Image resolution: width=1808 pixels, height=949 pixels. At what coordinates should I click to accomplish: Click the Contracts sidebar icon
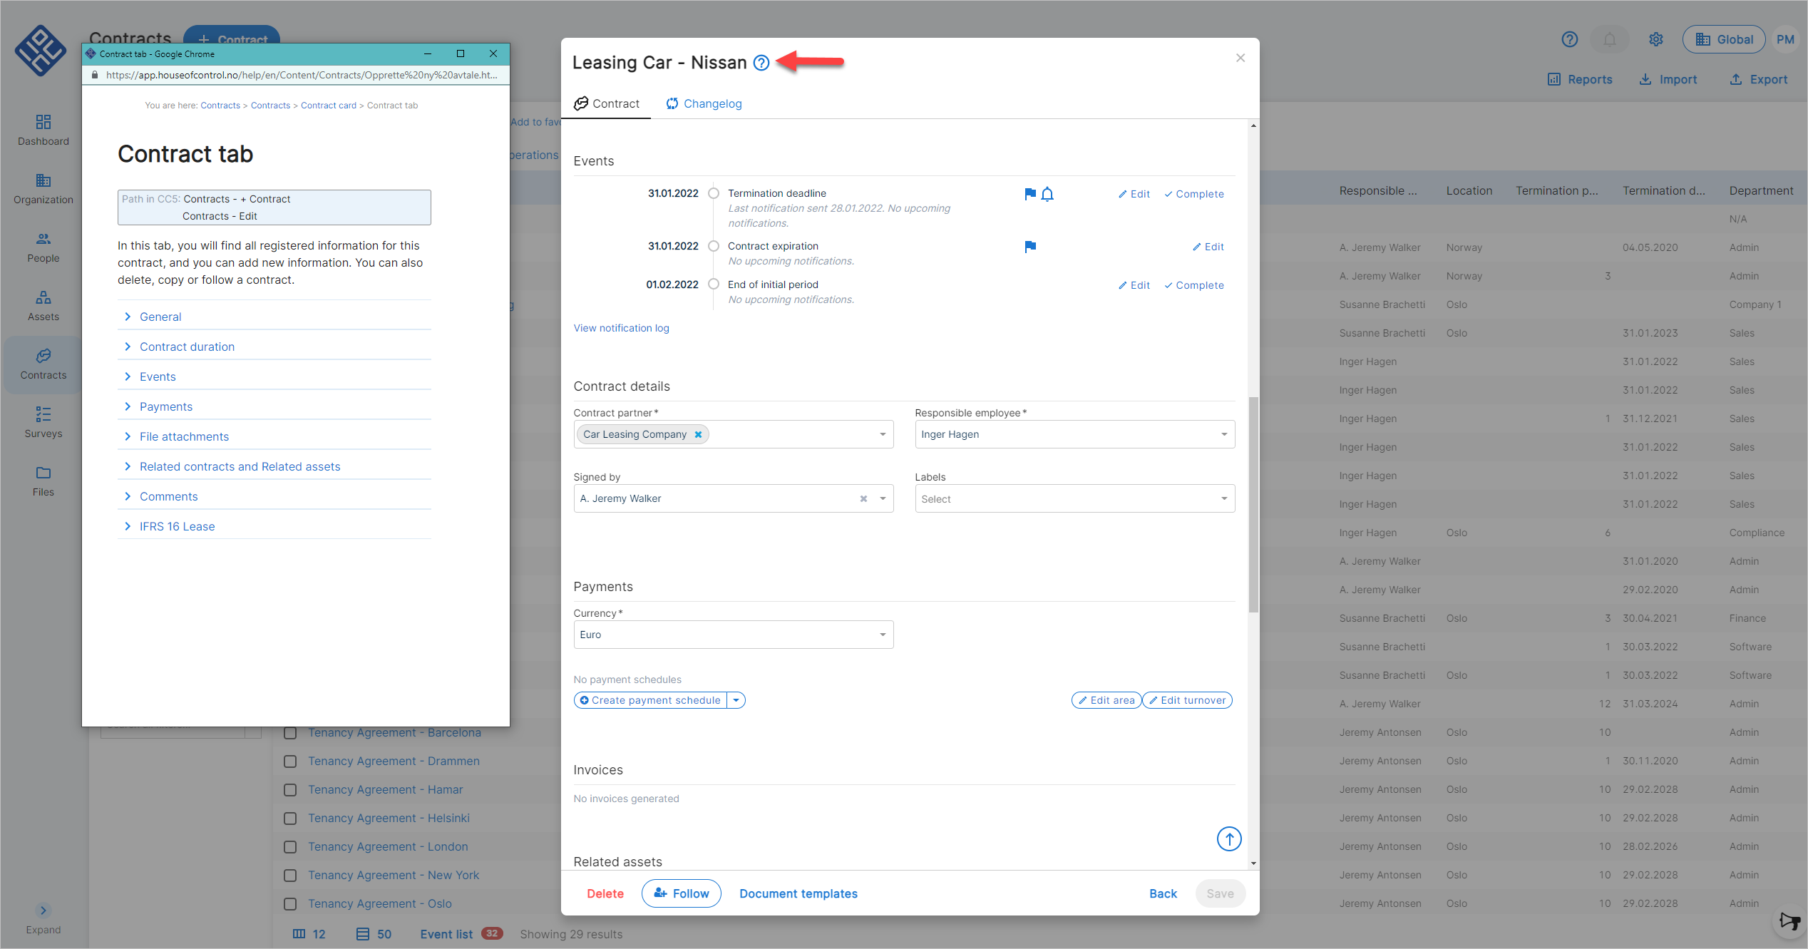point(43,356)
